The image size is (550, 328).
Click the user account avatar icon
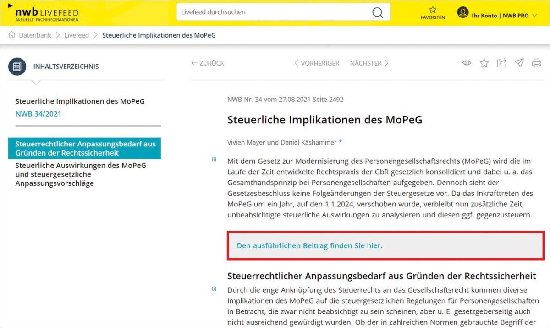tap(462, 12)
